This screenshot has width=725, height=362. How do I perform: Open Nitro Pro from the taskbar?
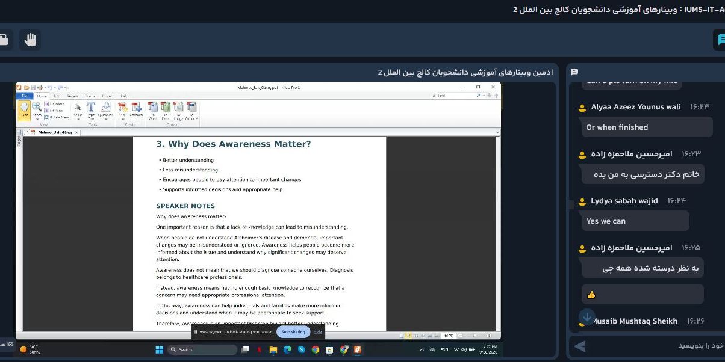(358, 349)
